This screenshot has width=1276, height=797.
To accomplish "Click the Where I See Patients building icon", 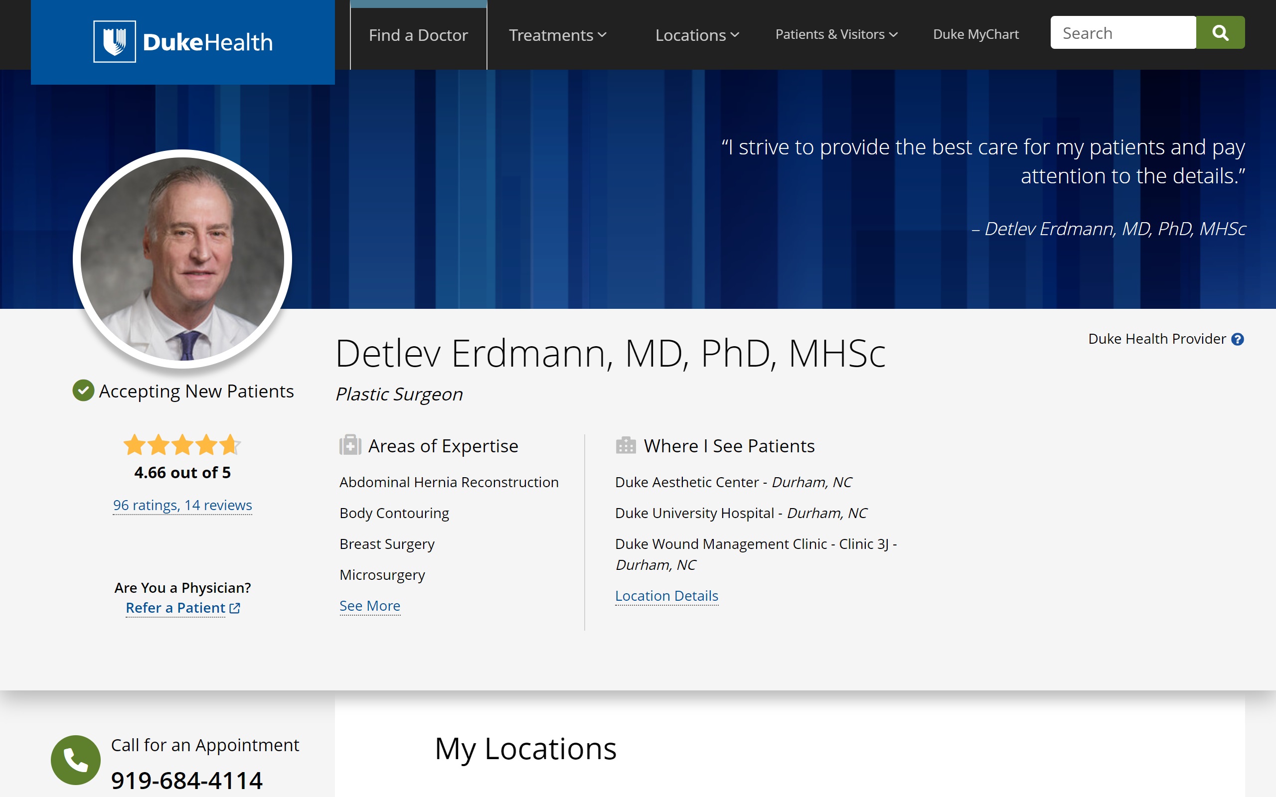I will pyautogui.click(x=626, y=445).
